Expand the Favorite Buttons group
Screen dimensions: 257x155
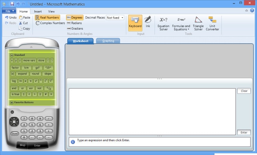coord(12,103)
